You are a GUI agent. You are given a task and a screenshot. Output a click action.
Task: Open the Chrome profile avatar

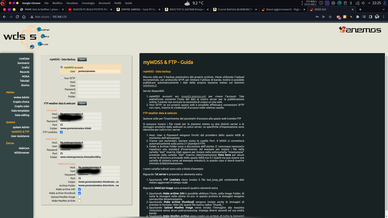[377, 17]
